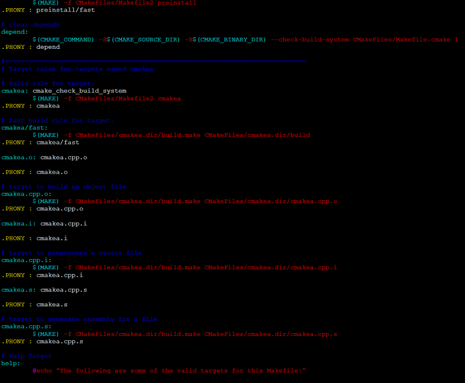Click the '.PHONY : cmakea.i' line
Viewport: 465px width, 383px height.
tap(34, 238)
